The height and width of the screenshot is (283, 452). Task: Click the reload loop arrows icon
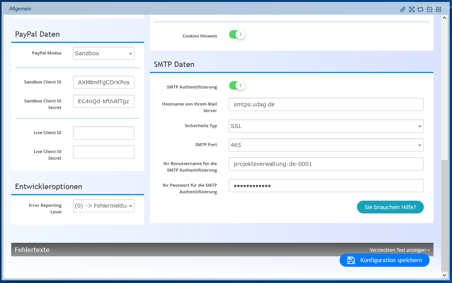pyautogui.click(x=421, y=9)
